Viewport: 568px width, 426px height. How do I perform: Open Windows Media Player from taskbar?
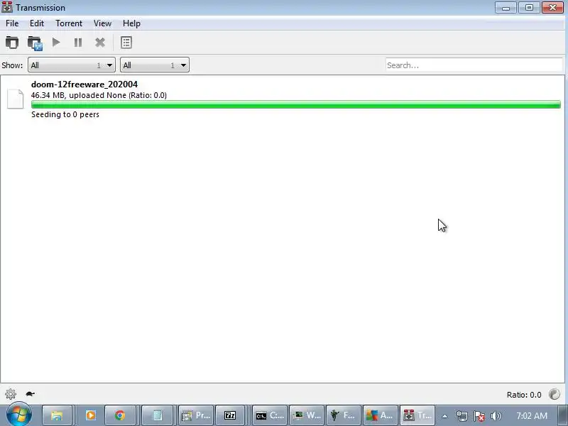[x=91, y=415]
